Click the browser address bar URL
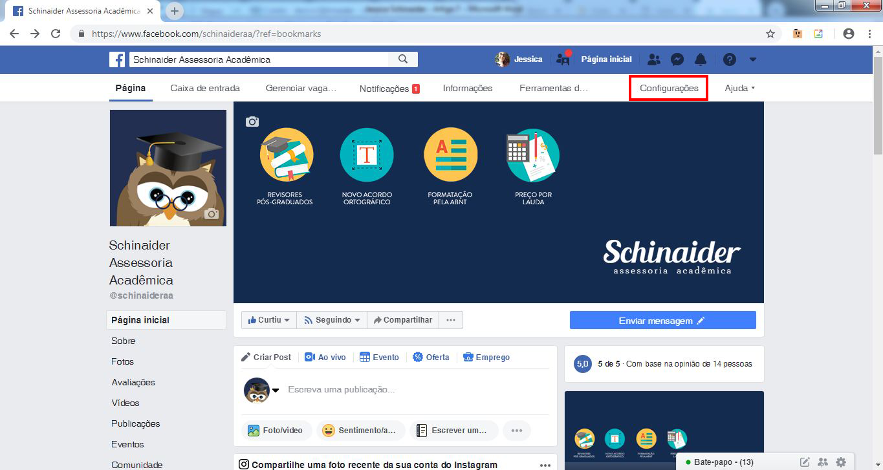883x470 pixels. (206, 34)
